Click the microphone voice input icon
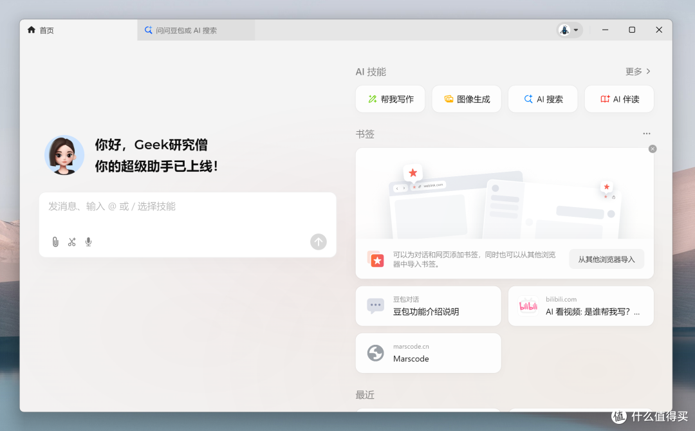The width and height of the screenshot is (695, 431). 89,242
